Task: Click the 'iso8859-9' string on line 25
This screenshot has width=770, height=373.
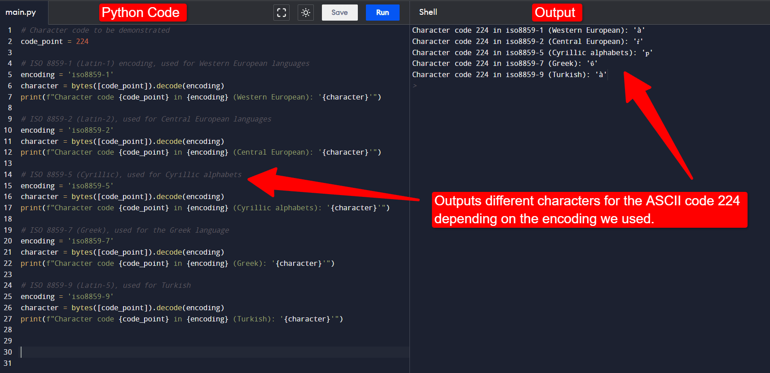Action: click(x=91, y=296)
